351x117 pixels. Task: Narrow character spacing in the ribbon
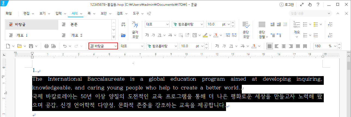pos(228,35)
